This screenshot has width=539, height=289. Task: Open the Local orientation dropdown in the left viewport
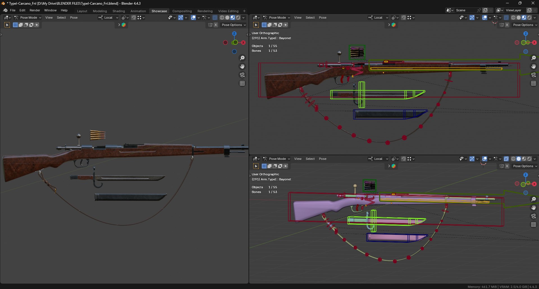coord(108,18)
